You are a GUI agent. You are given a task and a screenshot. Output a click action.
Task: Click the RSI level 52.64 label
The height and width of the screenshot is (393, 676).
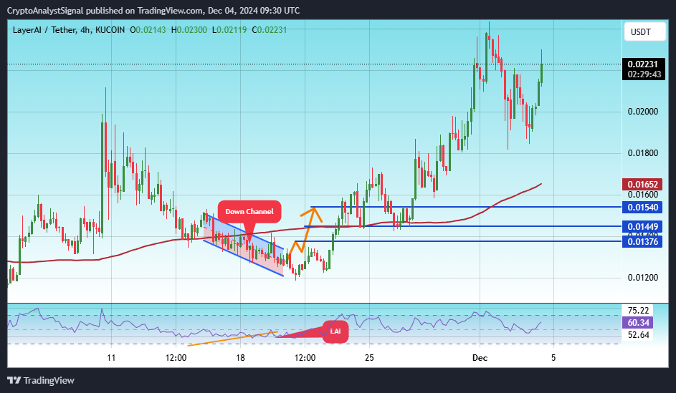(x=638, y=334)
